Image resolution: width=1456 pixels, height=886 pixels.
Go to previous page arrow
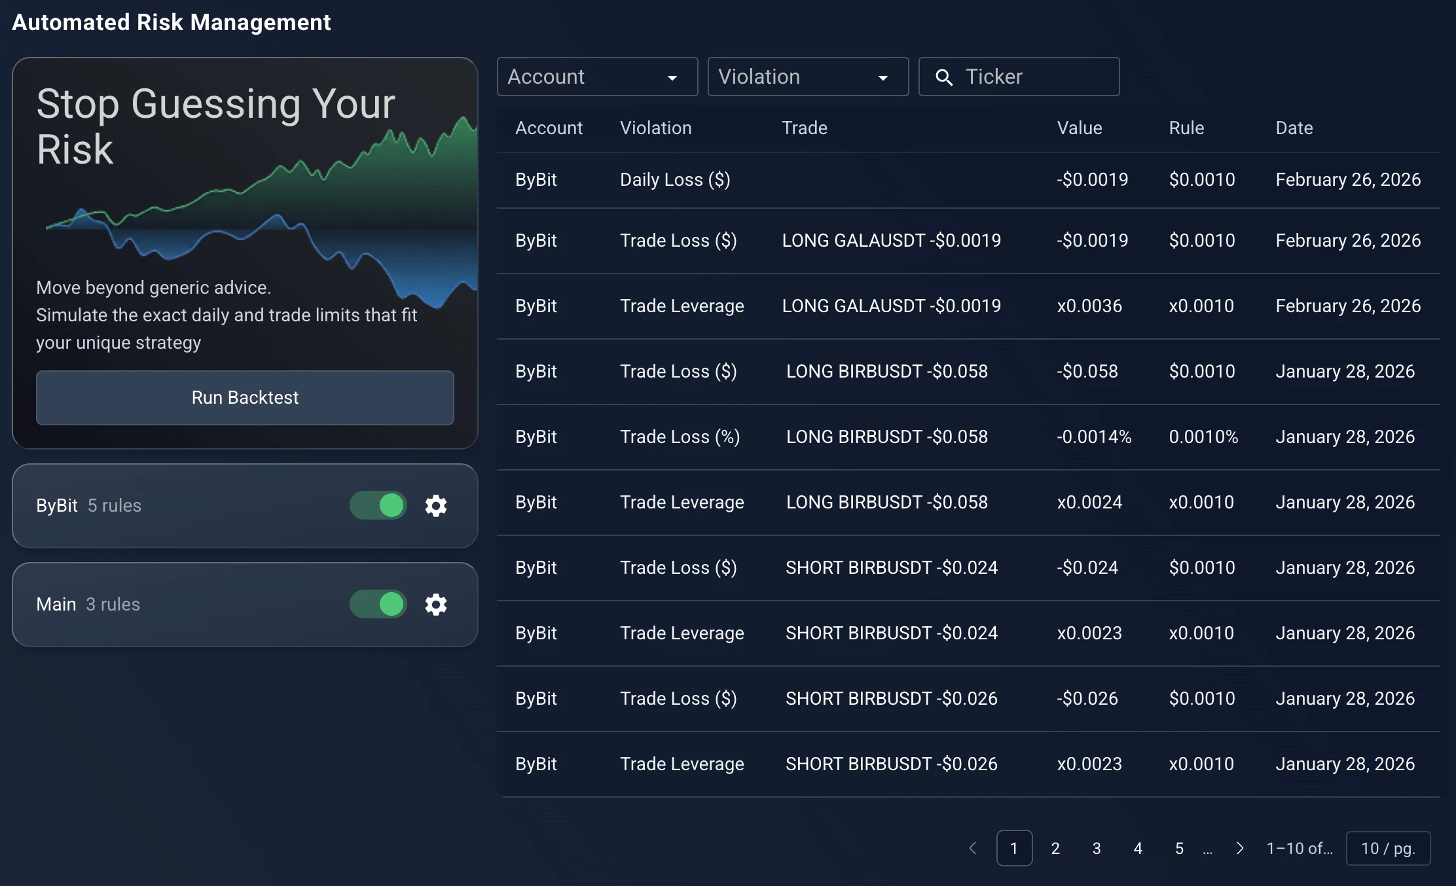click(973, 848)
